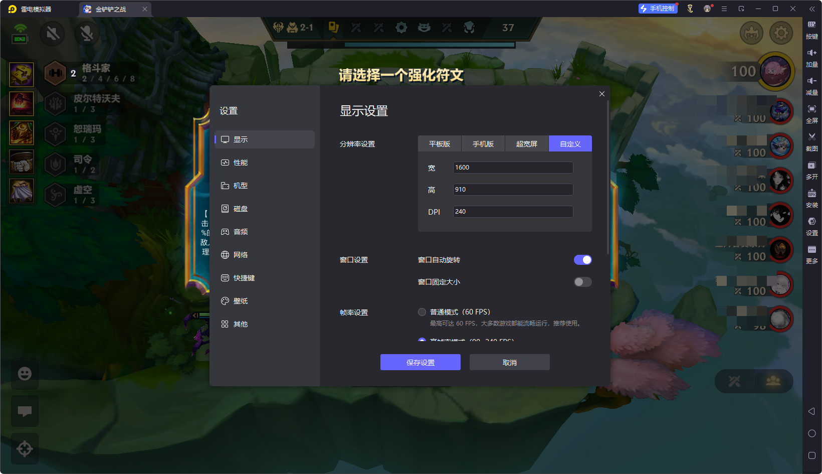The height and width of the screenshot is (474, 822).
Task: Click the settings dialog vertical scrollbar
Action: (608, 177)
